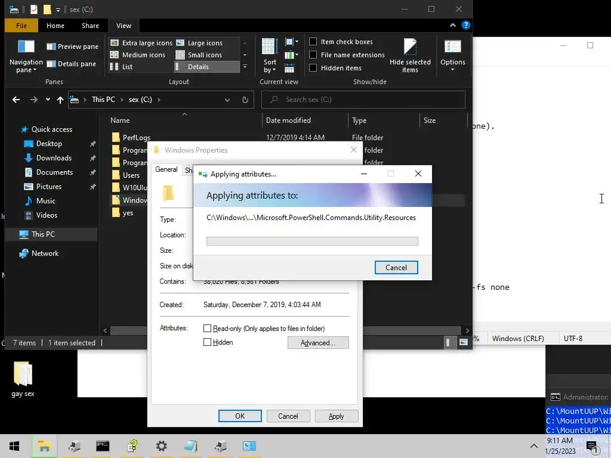Toggle Read-only attribute checkbox

tap(207, 329)
